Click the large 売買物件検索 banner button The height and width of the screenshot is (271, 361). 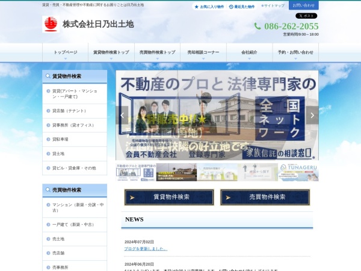(x=265, y=198)
